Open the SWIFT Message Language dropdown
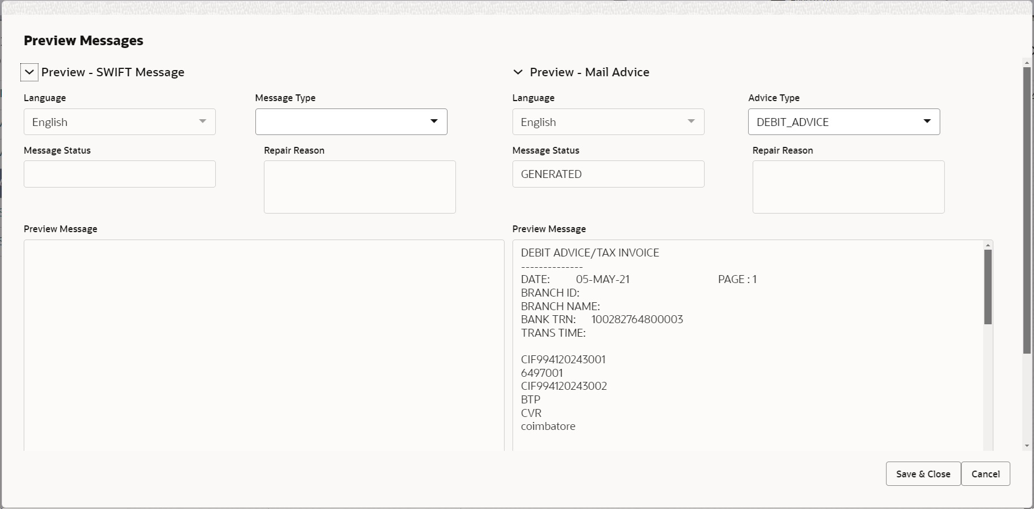This screenshot has width=1034, height=509. tap(119, 122)
